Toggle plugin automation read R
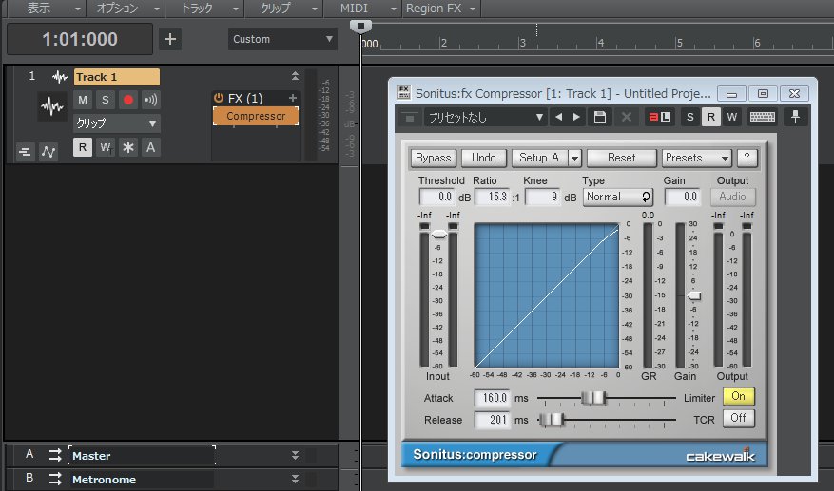 pos(711,117)
